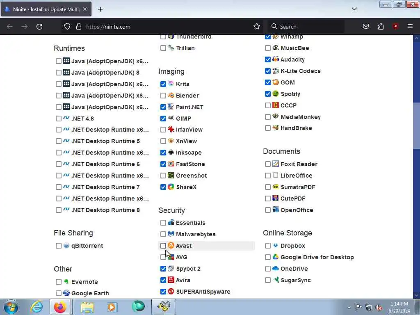Click the page vertical scrollbar thumb
Screen dimensions: 420x315
[416, 125]
